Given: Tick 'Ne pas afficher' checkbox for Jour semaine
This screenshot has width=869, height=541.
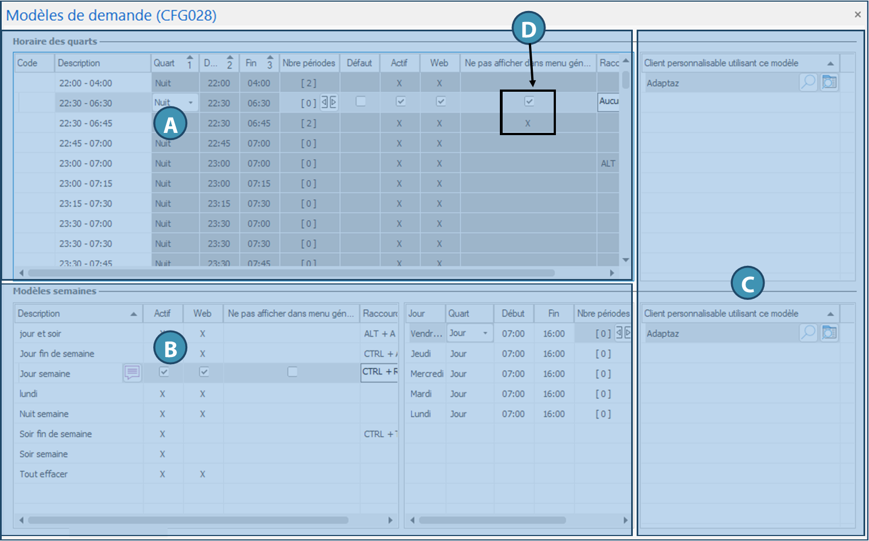Looking at the screenshot, I should 292,372.
